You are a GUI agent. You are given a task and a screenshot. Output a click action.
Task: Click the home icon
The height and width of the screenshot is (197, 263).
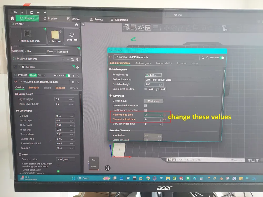12,18
